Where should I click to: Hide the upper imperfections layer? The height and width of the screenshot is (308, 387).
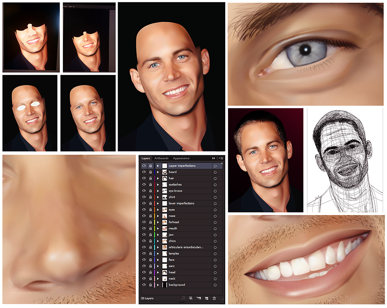(144, 165)
